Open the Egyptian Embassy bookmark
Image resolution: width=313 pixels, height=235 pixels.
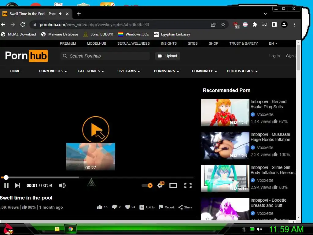[x=172, y=34]
